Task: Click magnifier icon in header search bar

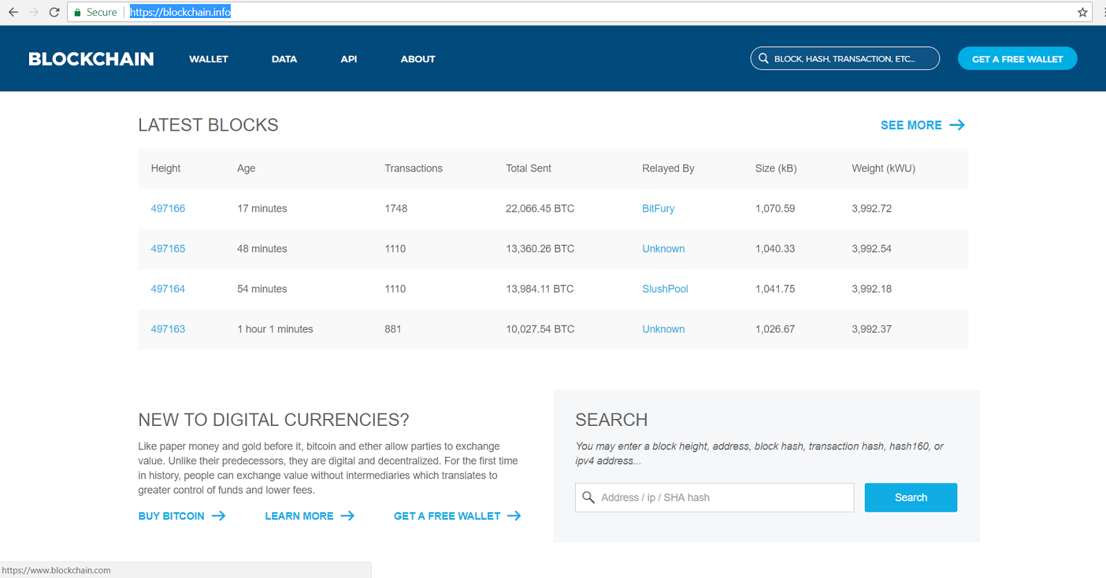Action: [x=763, y=59]
